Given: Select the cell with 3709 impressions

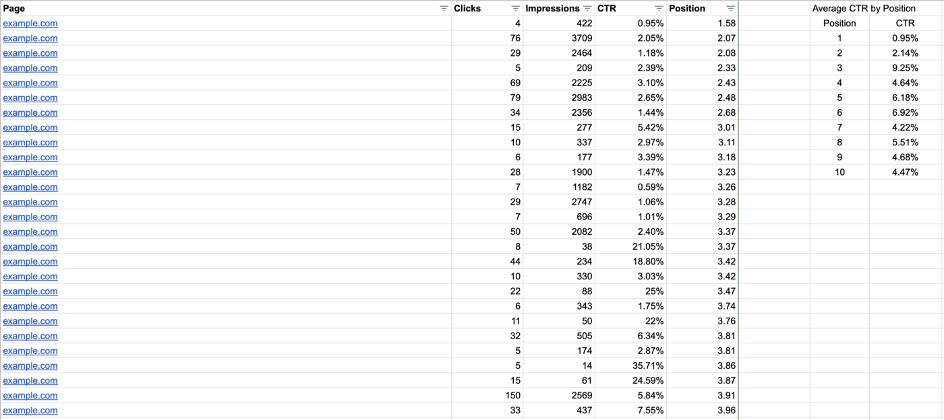Looking at the screenshot, I should click(559, 38).
